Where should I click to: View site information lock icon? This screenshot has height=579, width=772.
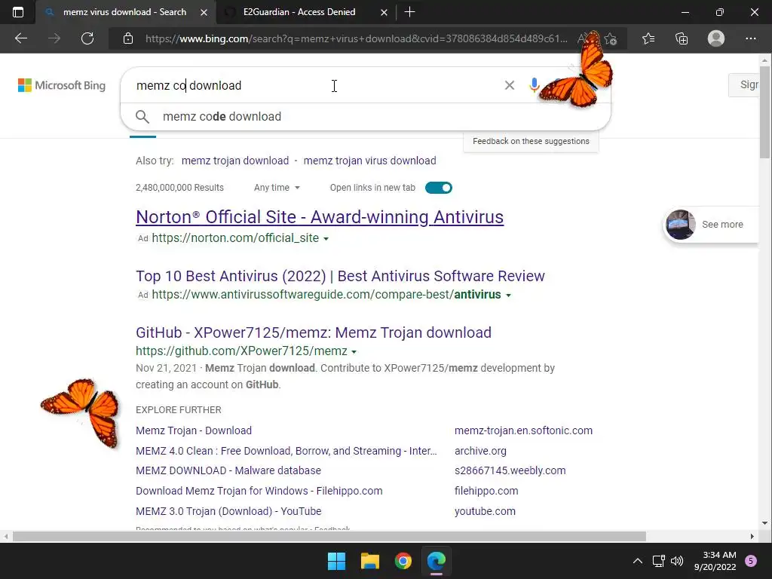coord(128,38)
